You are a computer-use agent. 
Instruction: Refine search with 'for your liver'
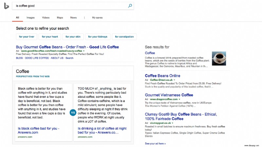click(x=27, y=37)
